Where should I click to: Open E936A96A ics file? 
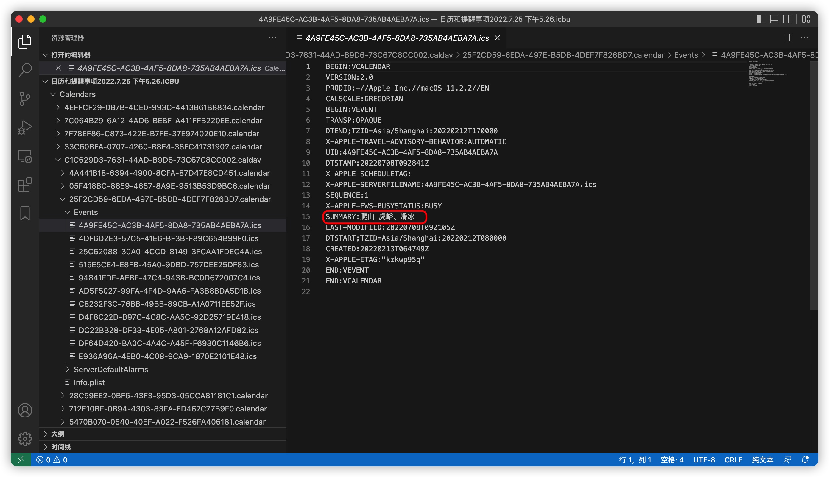click(x=163, y=356)
